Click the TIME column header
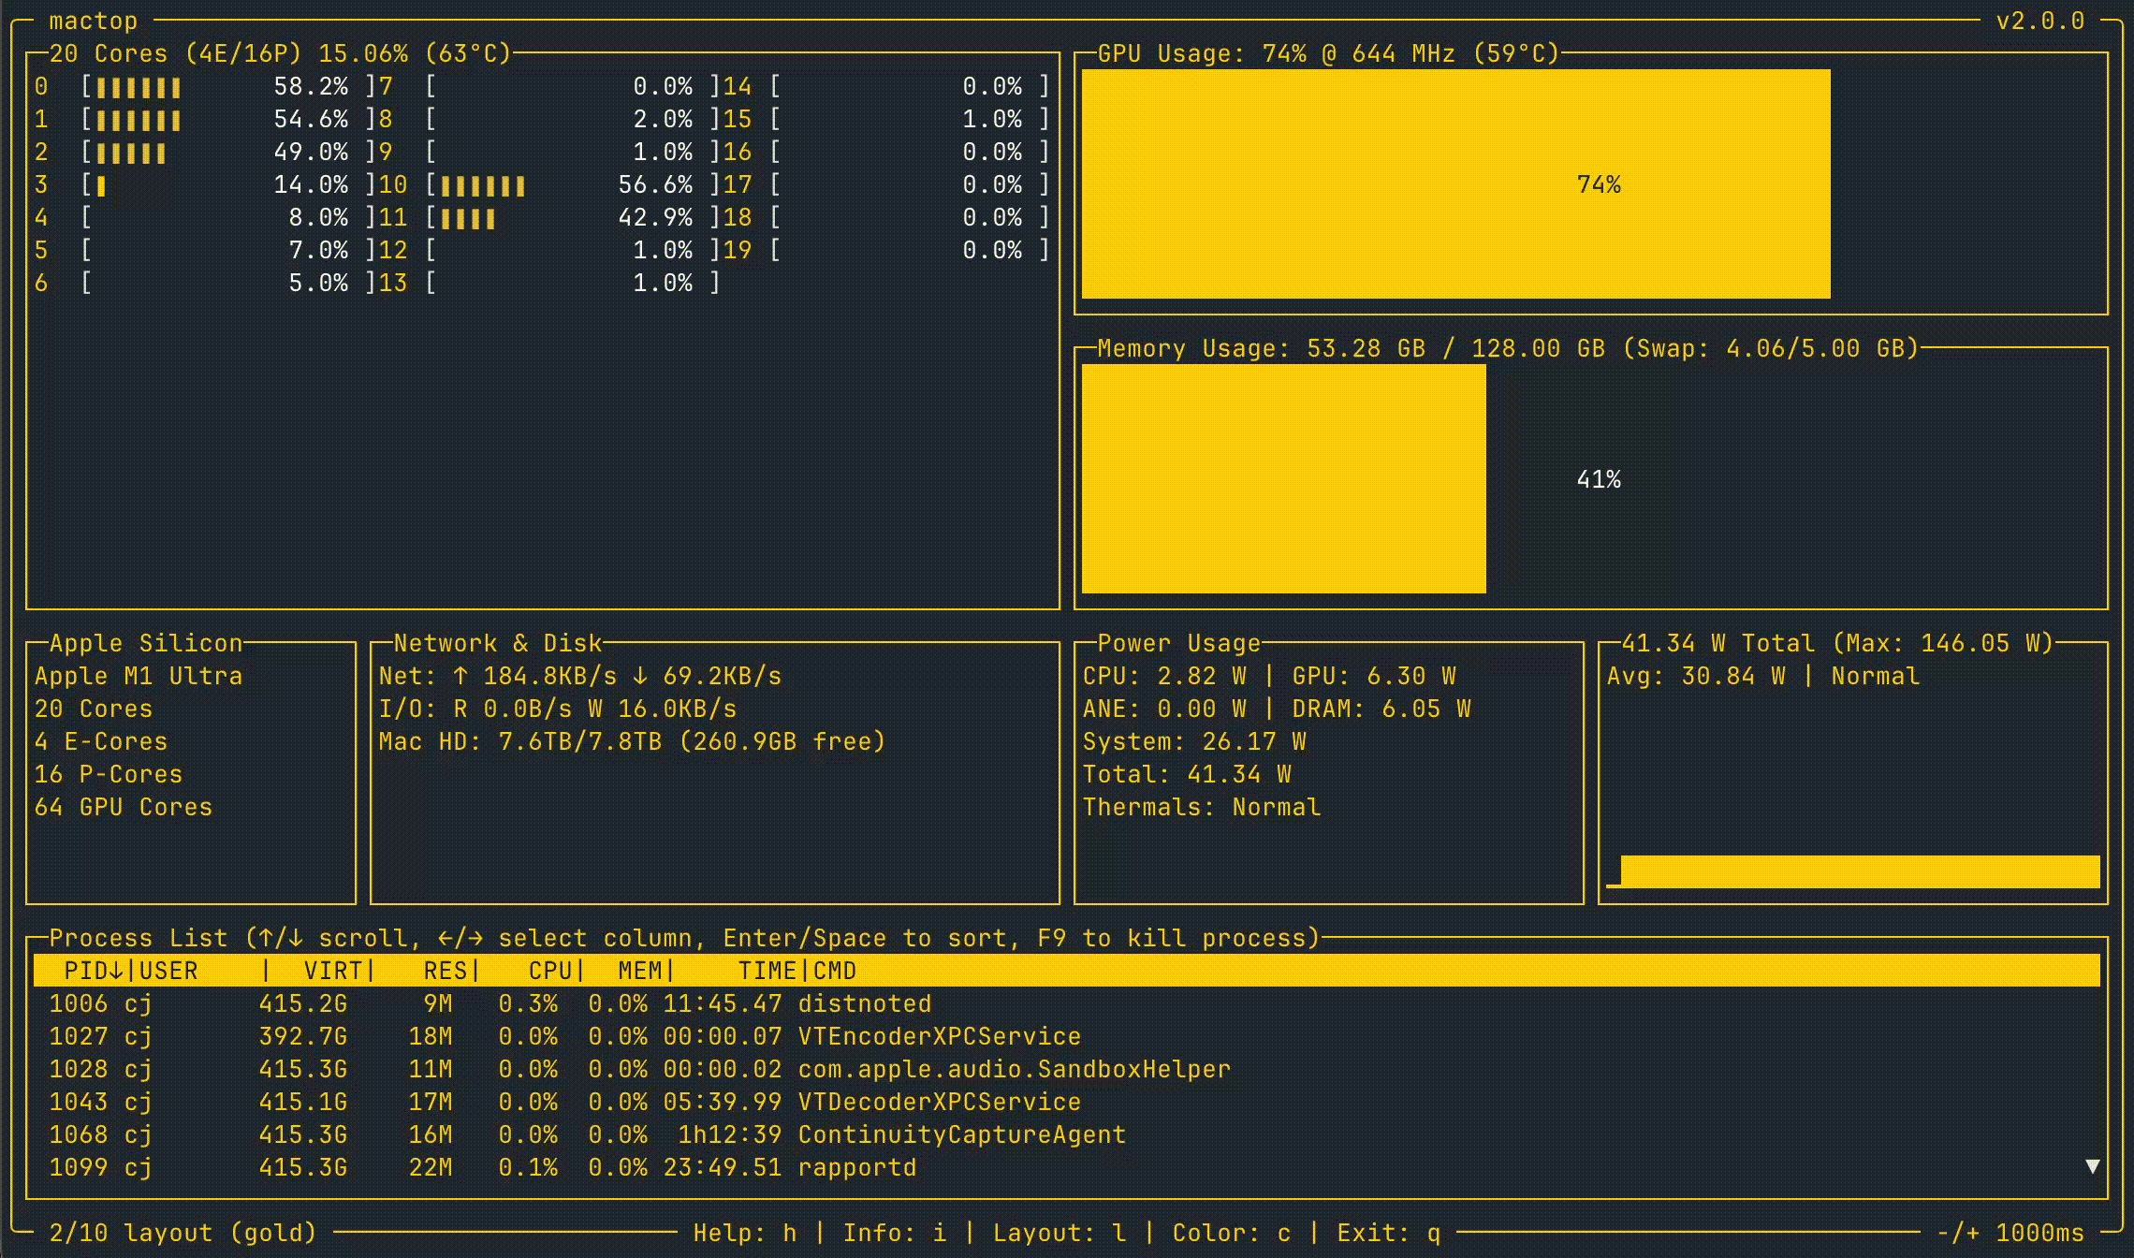The image size is (2134, 1258). (767, 971)
